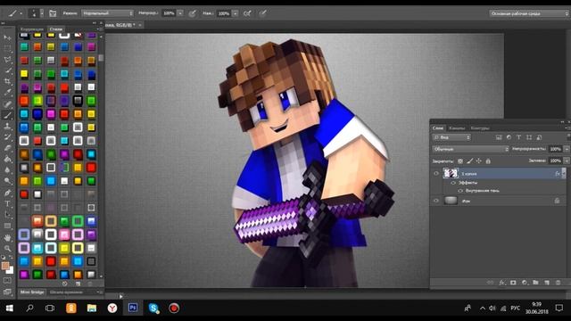Create new style in the Styles panel
The image size is (571, 321).
(78, 284)
